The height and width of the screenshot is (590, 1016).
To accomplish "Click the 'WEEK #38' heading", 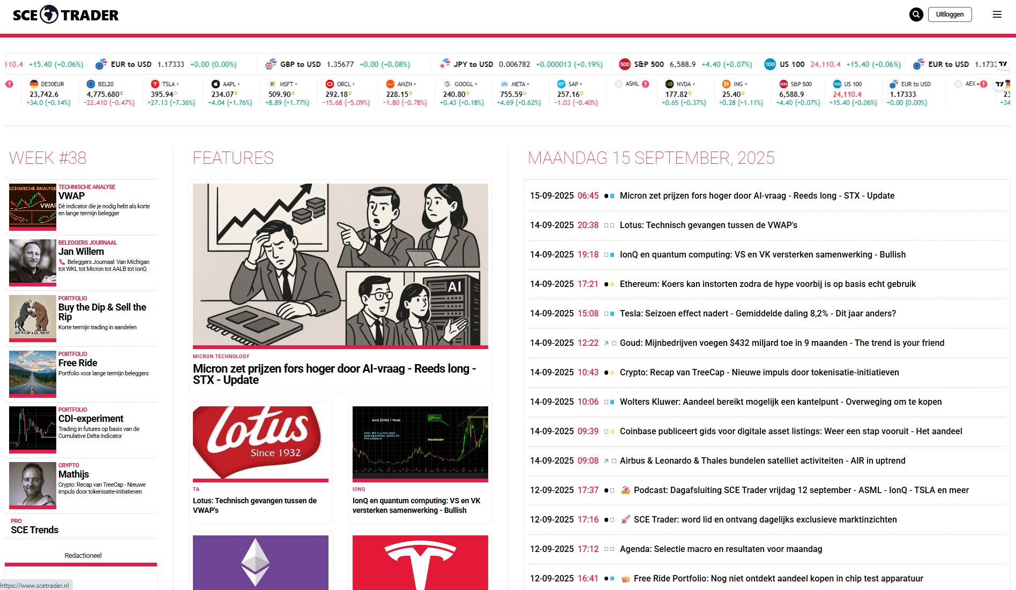I will 48,158.
